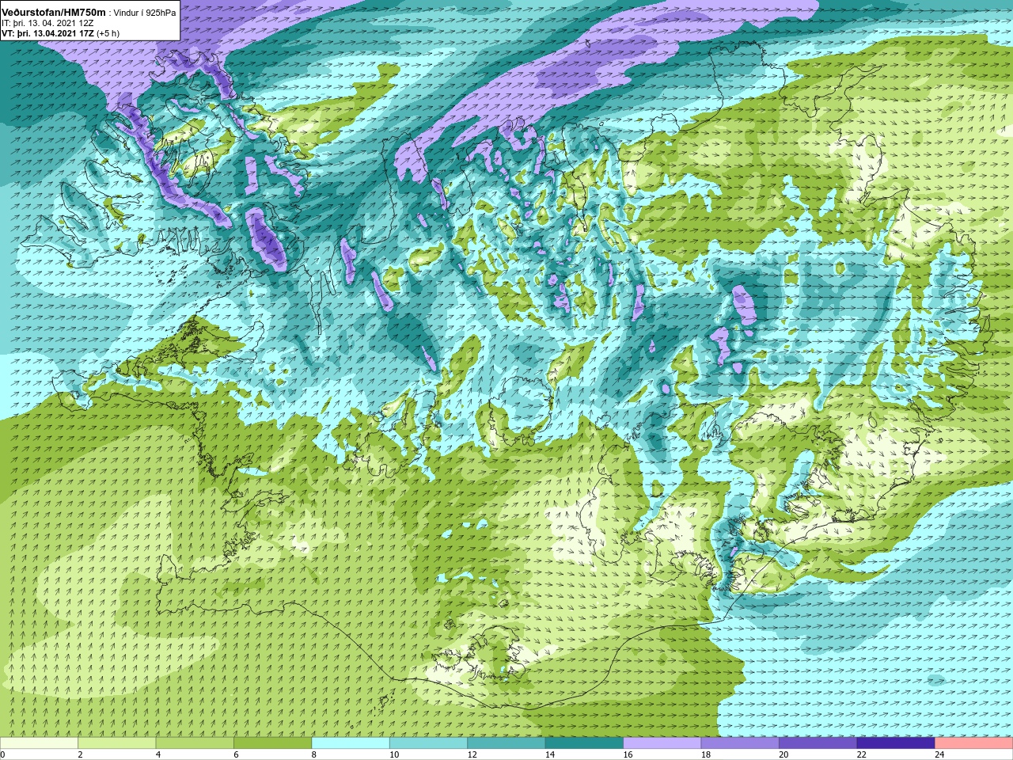
Task: Click the dark teal 14–16 legend swatch
Action: pos(584,743)
